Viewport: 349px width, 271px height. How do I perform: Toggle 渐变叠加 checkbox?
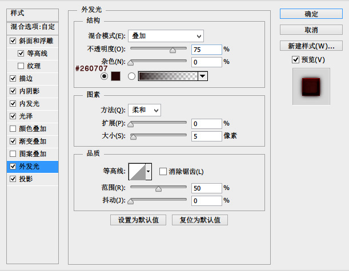pos(13,141)
